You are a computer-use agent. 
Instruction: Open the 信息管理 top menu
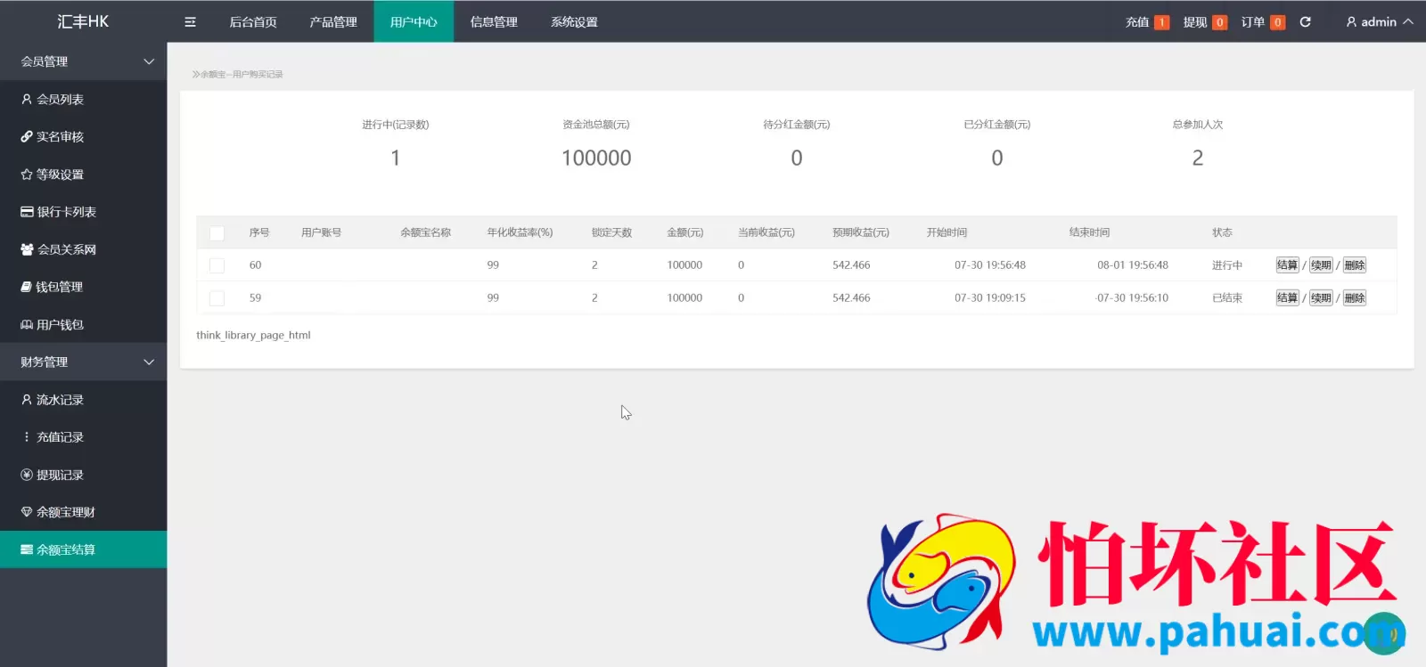point(494,22)
